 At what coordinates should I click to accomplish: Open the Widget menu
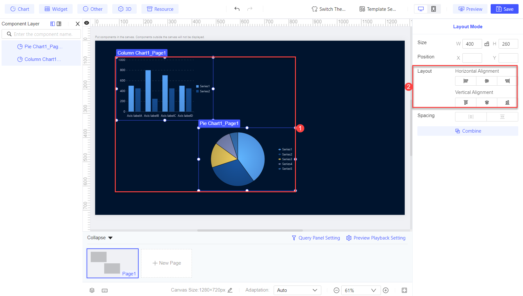pyautogui.click(x=56, y=9)
